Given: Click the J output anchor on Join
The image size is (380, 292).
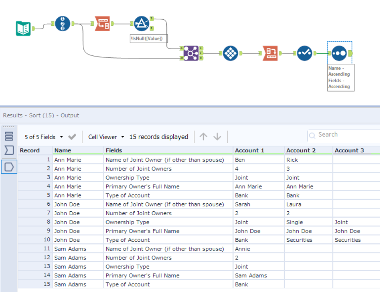Looking at the screenshot, I should click(x=201, y=53).
